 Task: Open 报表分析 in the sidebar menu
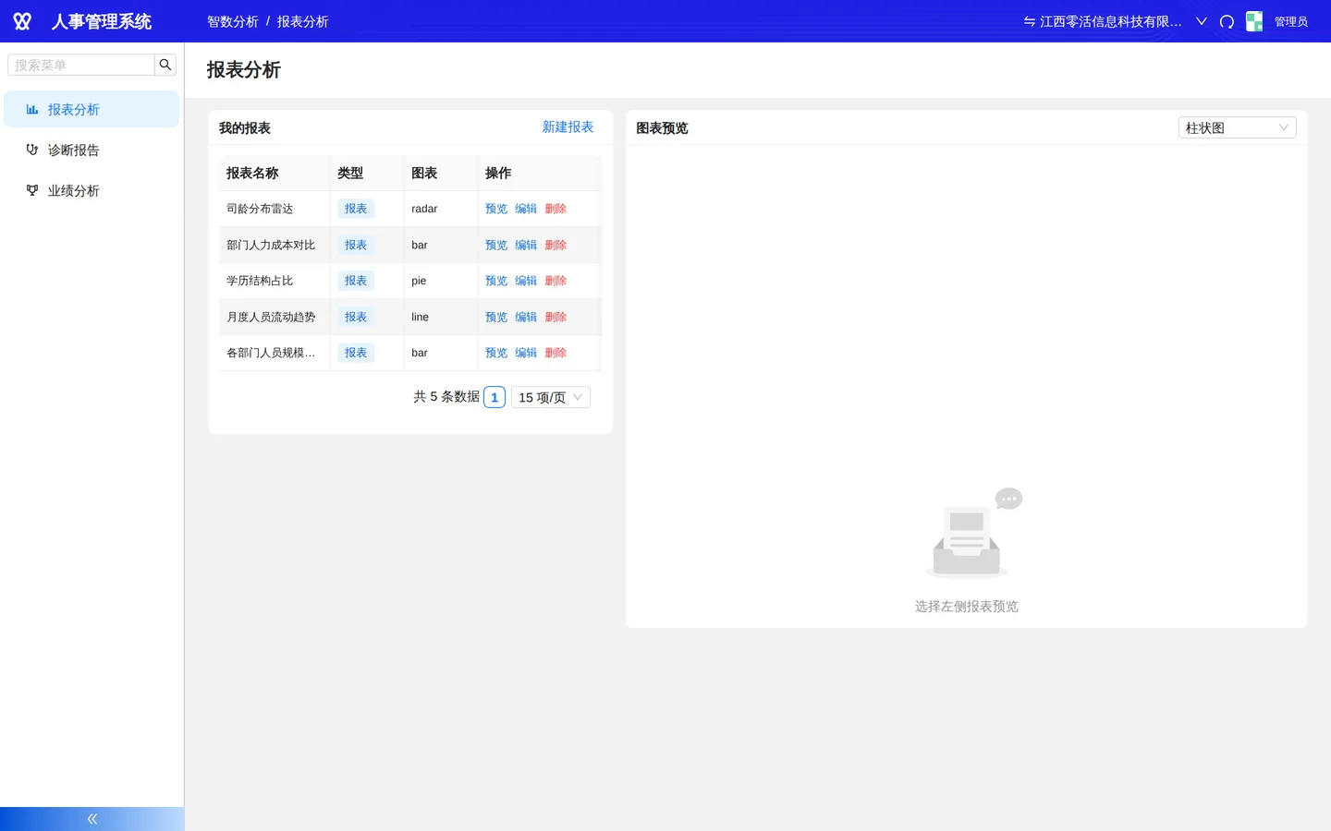point(92,109)
